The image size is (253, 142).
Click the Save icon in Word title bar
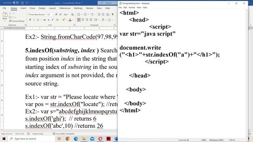23,3
